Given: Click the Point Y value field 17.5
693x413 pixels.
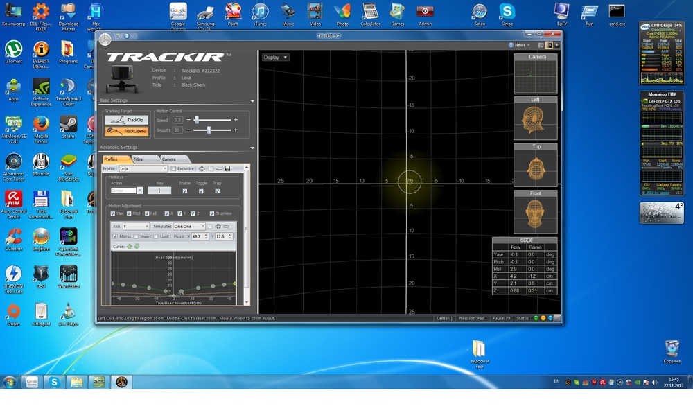Looking at the screenshot, I should [x=222, y=236].
